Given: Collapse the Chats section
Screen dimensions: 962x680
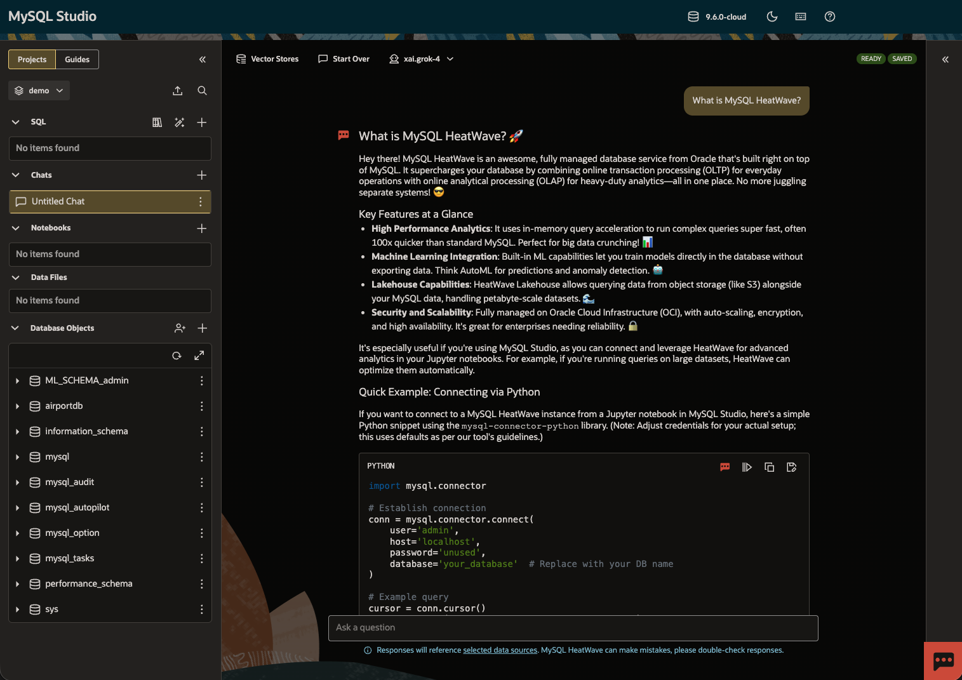Looking at the screenshot, I should click(15, 175).
